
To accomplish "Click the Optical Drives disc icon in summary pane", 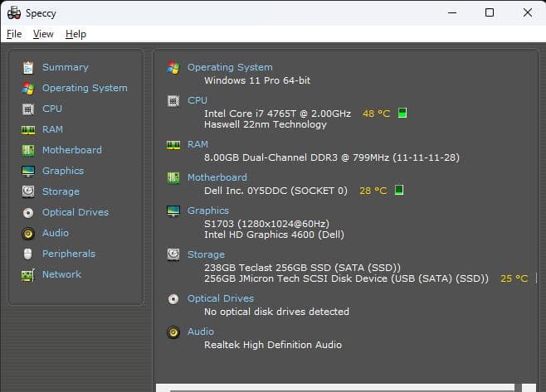I will 173,299.
